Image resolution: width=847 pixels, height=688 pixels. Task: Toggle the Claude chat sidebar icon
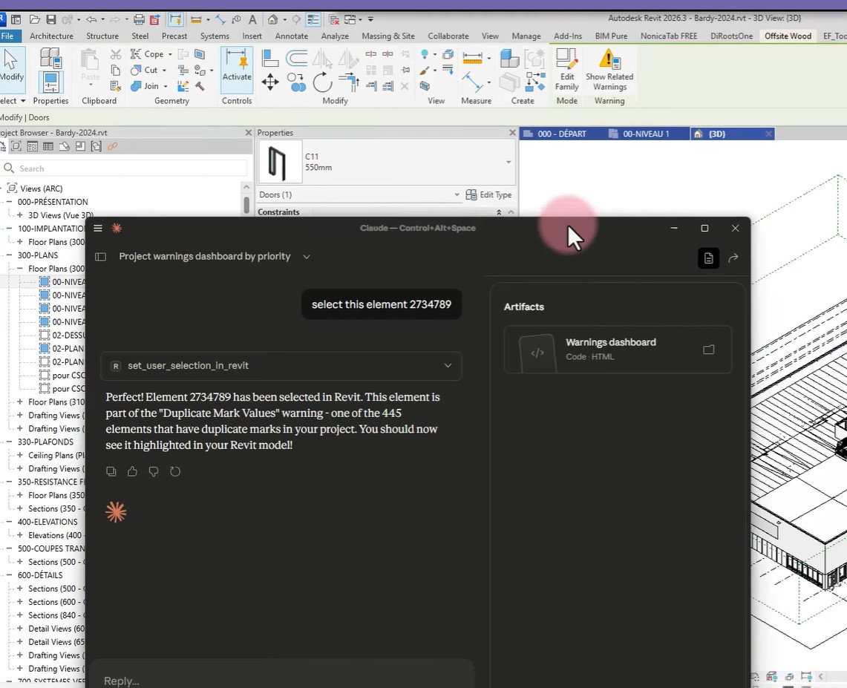click(101, 257)
